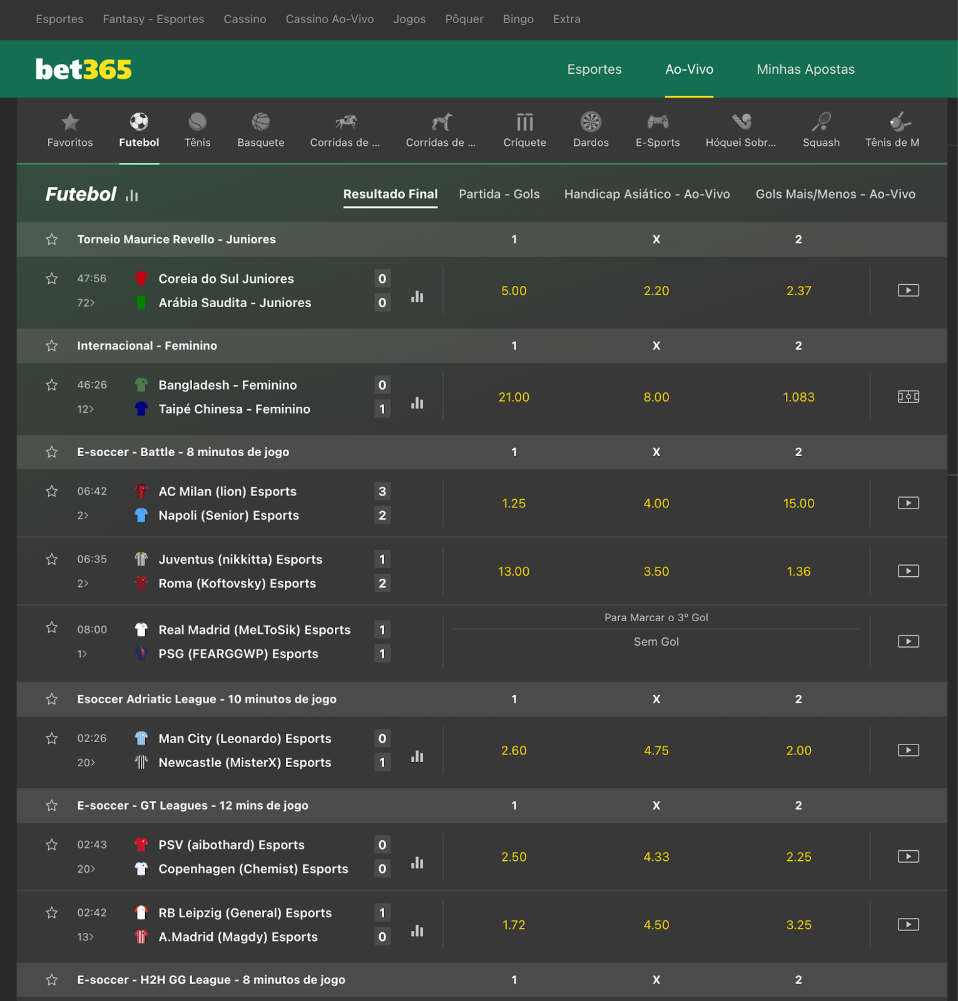Screen dimensions: 958x1001
Task: Show pitch view for Bangladesh Feminino match
Action: pyautogui.click(x=908, y=397)
